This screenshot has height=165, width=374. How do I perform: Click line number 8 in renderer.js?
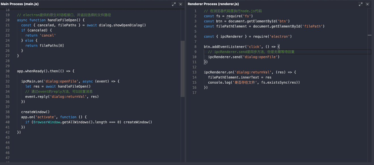(195, 47)
